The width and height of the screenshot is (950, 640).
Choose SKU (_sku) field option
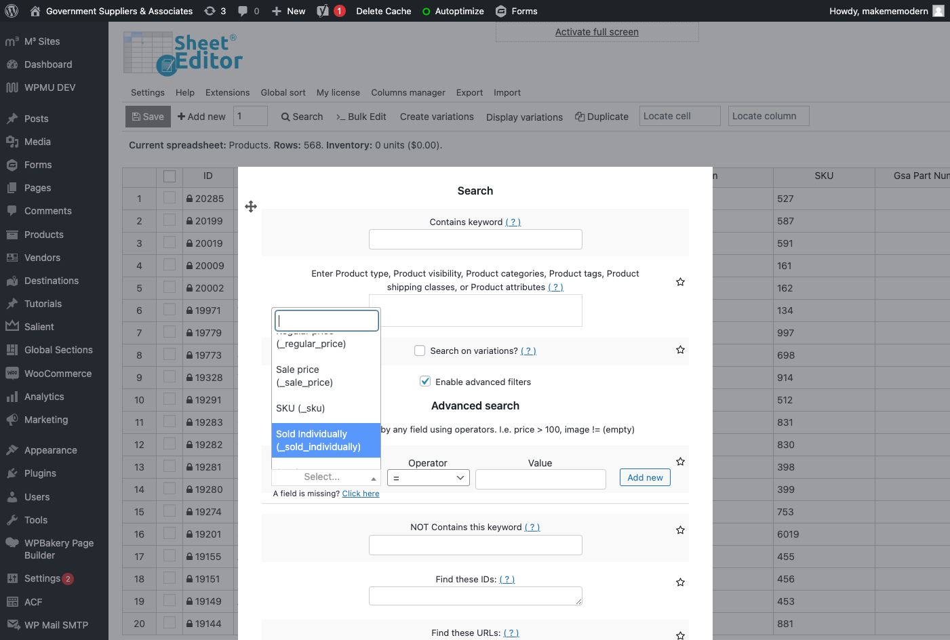point(326,408)
